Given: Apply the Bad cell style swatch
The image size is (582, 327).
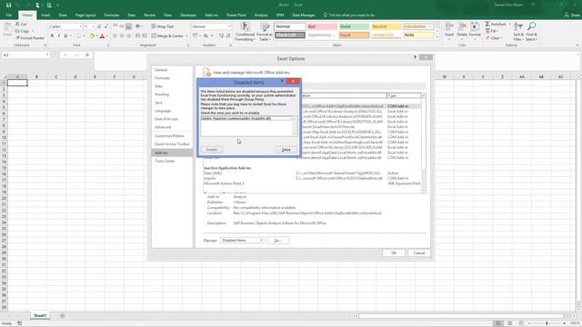Looking at the screenshot, I should (322, 26).
